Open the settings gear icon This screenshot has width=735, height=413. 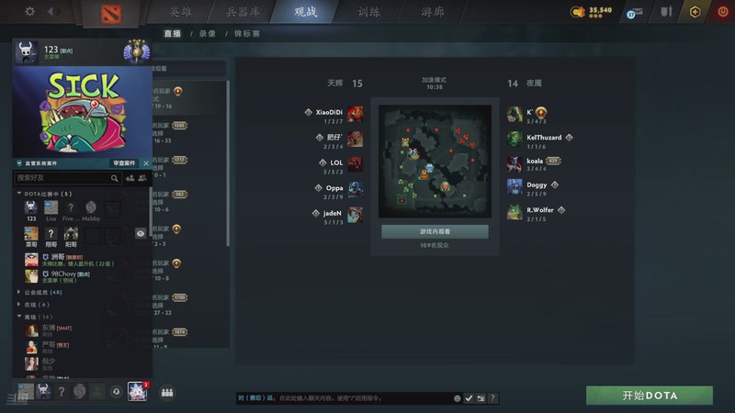coord(30,11)
